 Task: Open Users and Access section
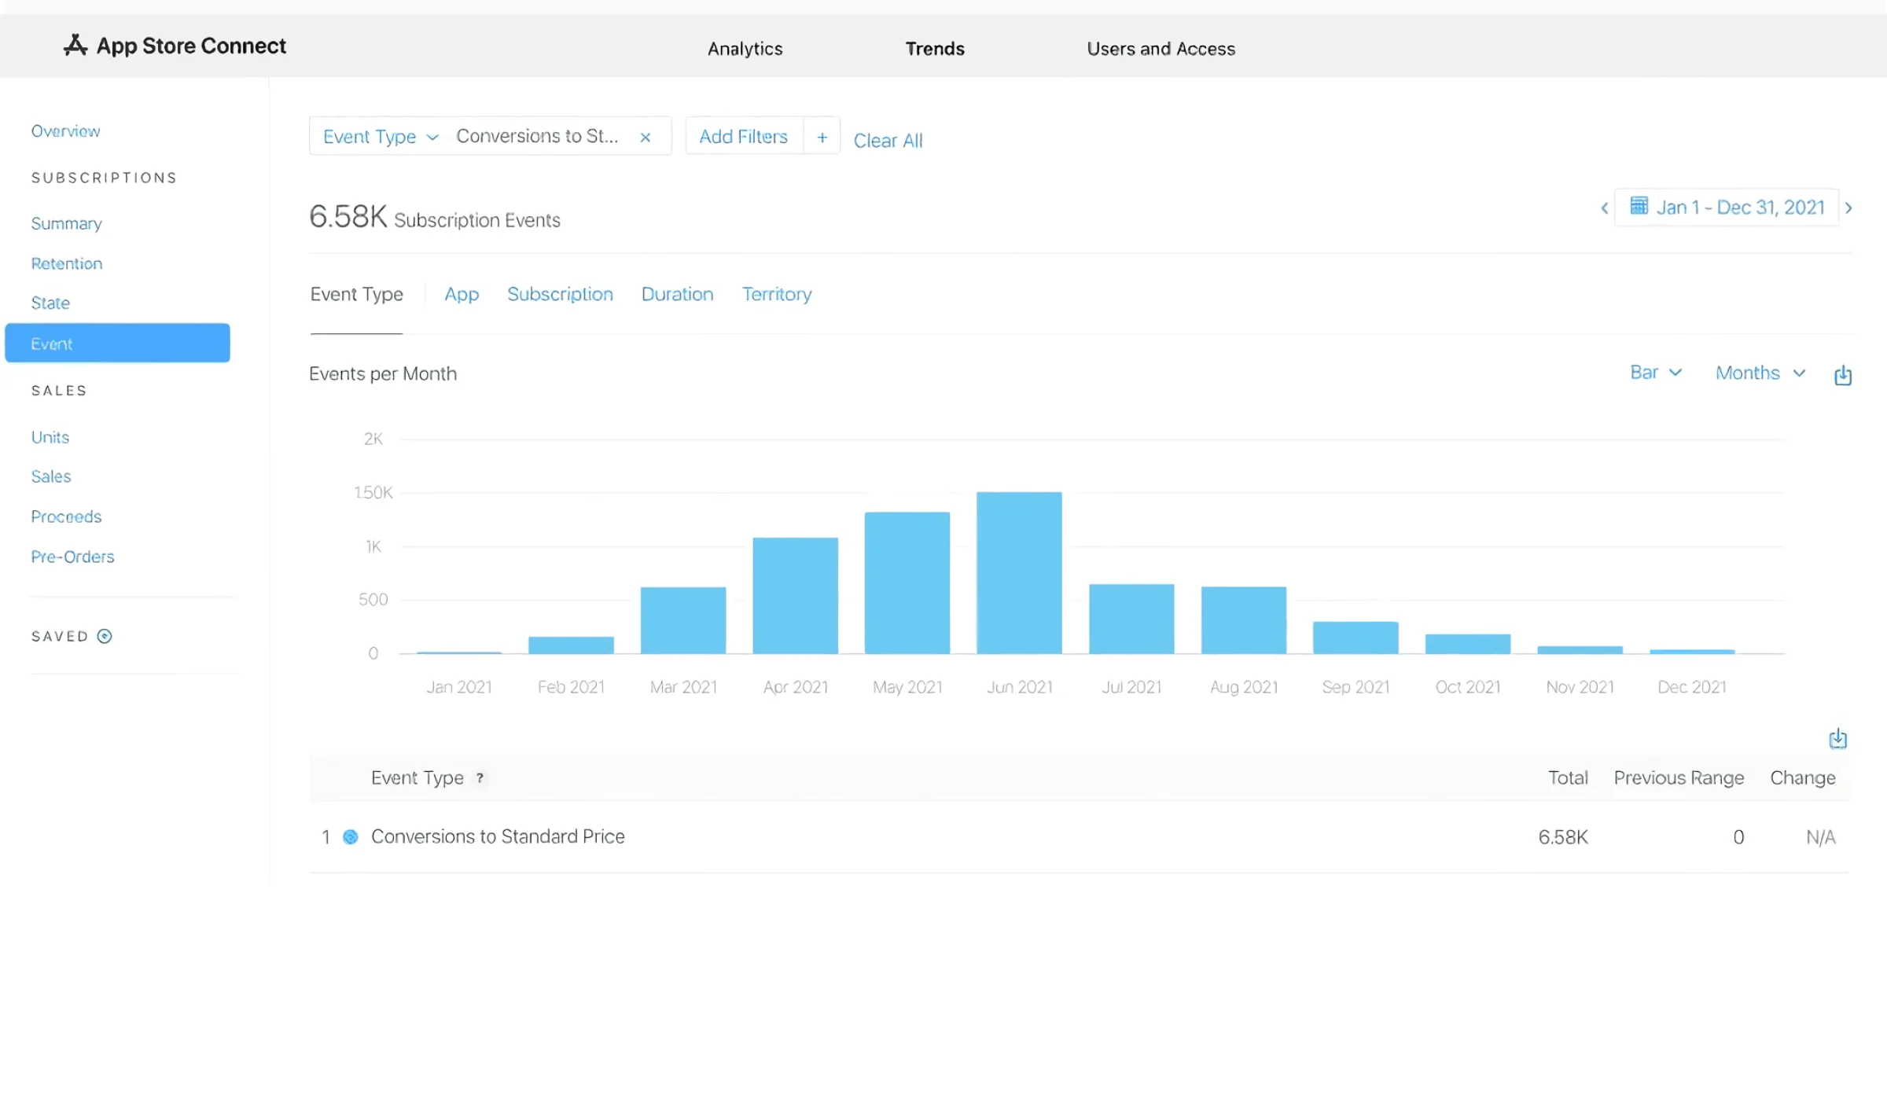[1161, 48]
